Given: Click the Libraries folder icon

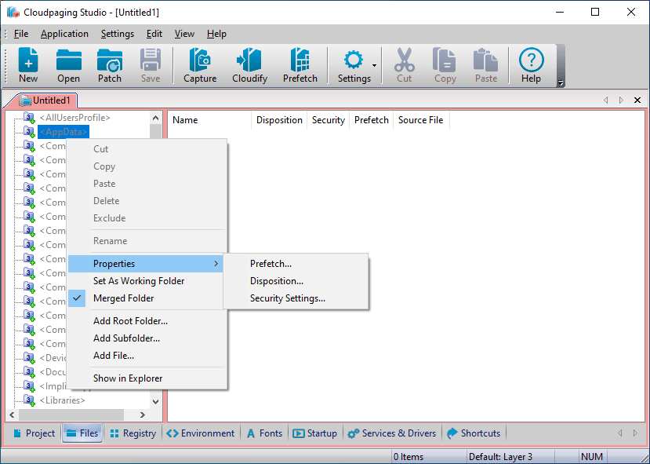Looking at the screenshot, I should [29, 400].
